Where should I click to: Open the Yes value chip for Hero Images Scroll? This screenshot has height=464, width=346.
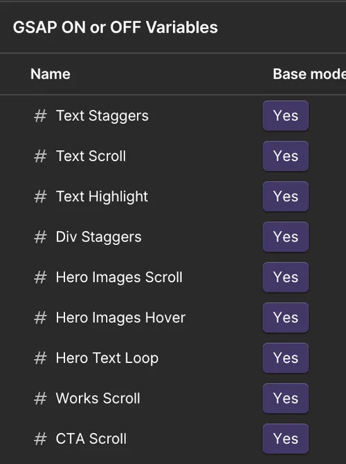click(286, 277)
